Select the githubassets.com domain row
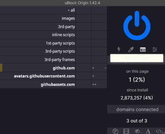 coord(38,84)
